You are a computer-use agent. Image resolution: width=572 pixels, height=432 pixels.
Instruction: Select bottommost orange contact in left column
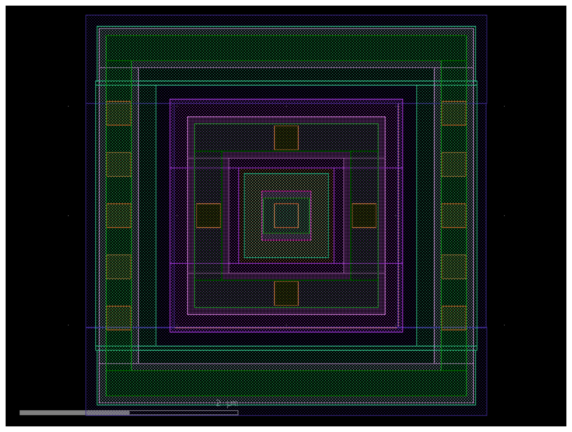coord(119,318)
